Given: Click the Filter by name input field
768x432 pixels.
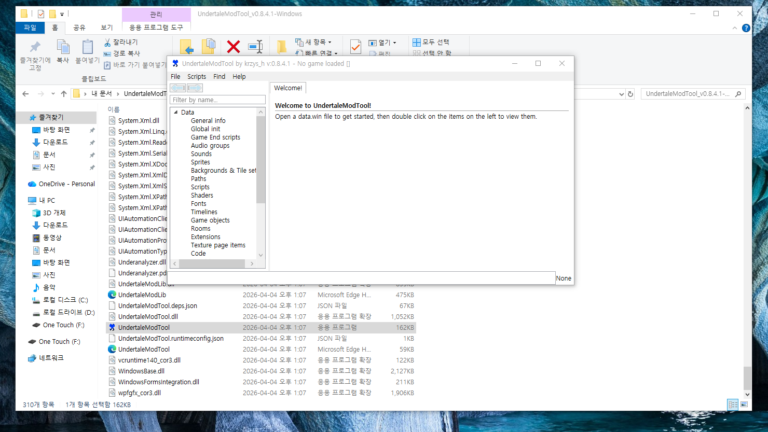Looking at the screenshot, I should (x=217, y=99).
